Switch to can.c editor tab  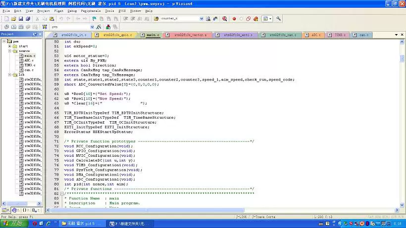361,35
